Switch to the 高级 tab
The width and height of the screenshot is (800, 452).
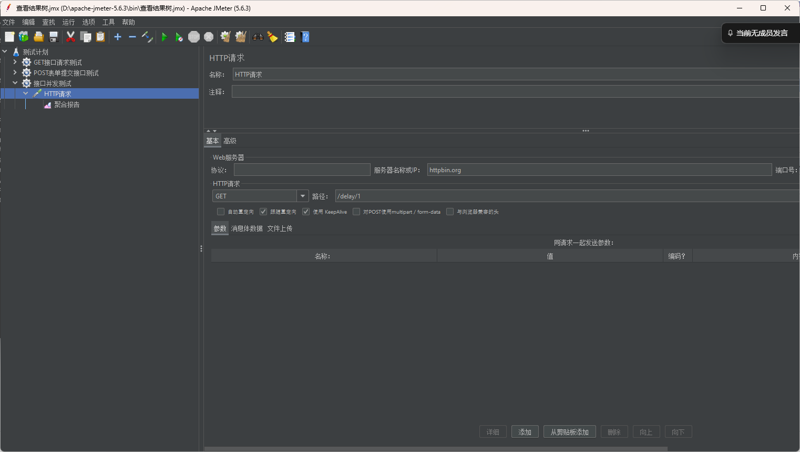[230, 141]
